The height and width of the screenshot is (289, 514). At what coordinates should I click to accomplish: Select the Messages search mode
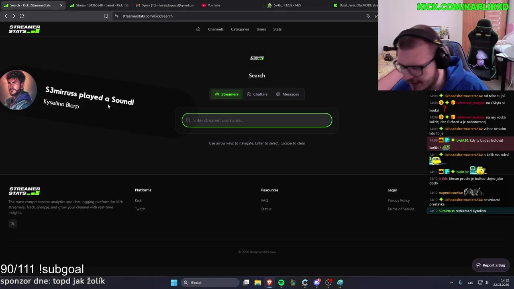(288, 94)
